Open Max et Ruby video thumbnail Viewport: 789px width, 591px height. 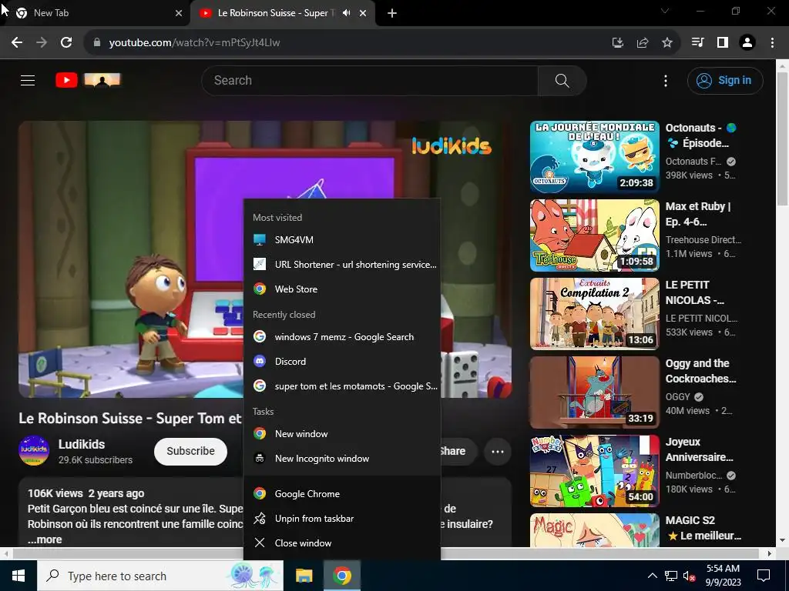[x=594, y=235]
